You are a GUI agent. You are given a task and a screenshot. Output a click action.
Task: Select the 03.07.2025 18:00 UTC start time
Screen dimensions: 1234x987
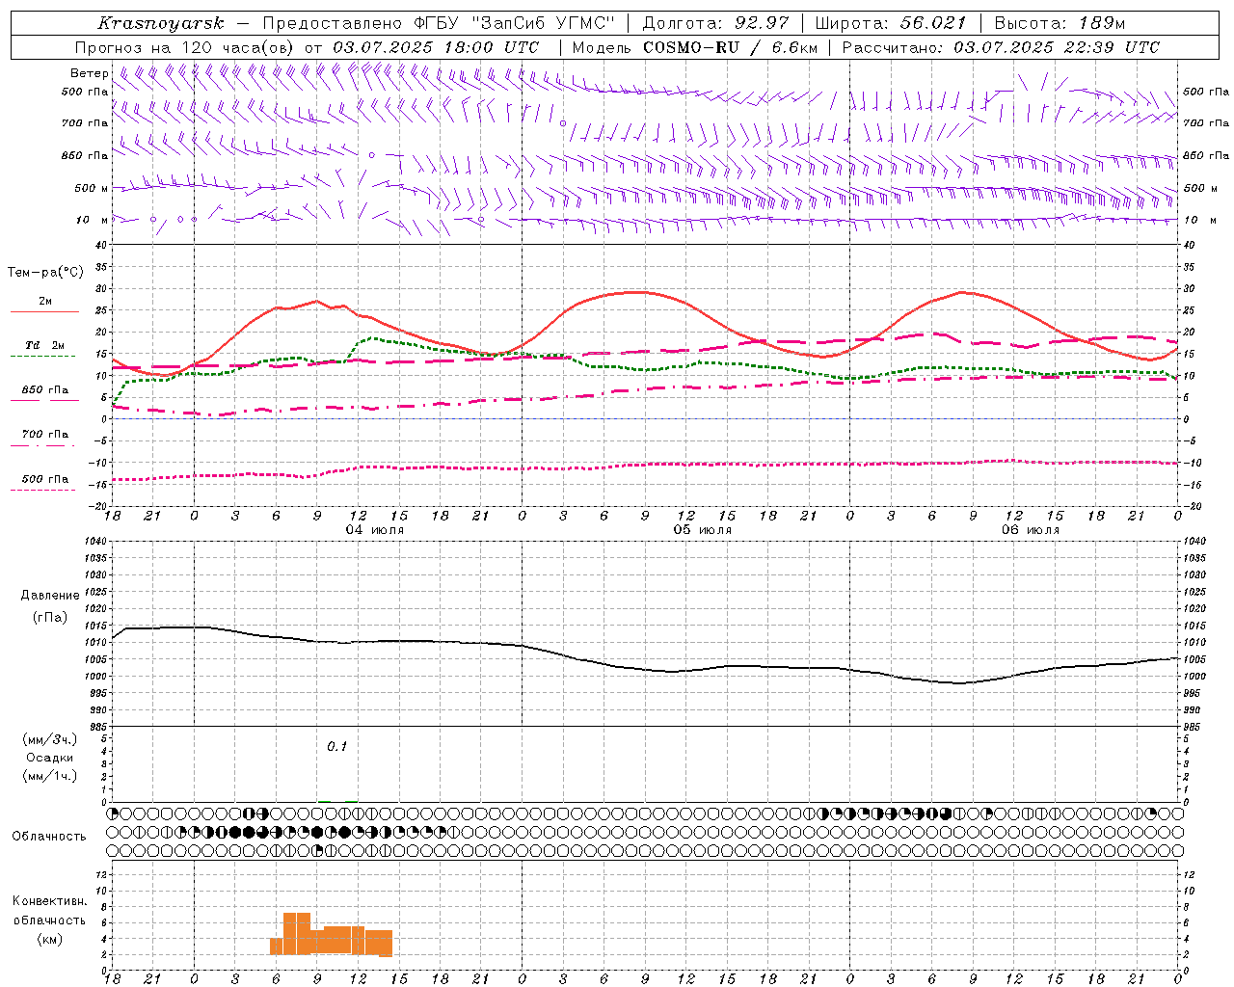(436, 47)
